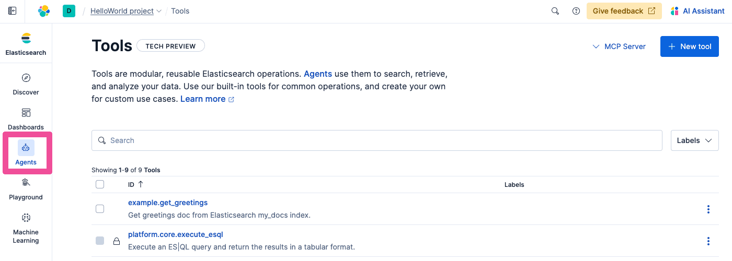Go to Elasticsearch home in sidebar
Viewport: 732px width, 261px height.
click(26, 44)
